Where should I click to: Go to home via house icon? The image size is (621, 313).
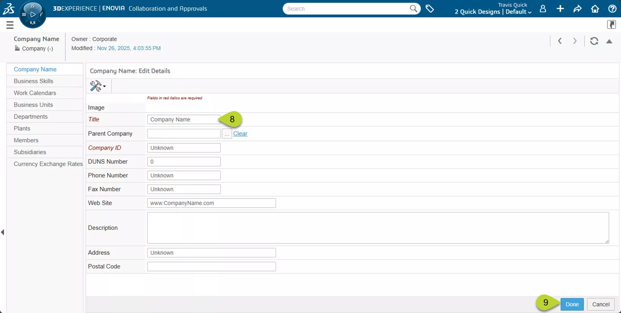595,9
